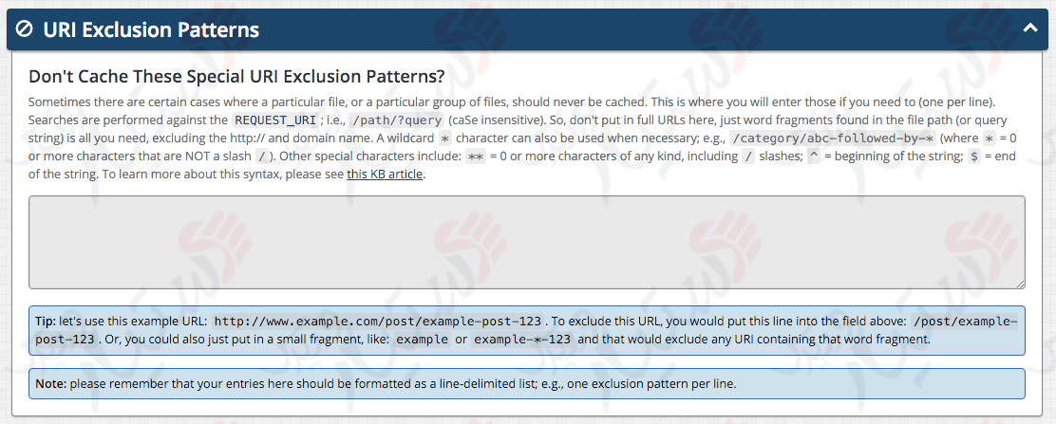The height and width of the screenshot is (424, 1056).
Task: Click the example-*-123 code fragment
Action: [522, 340]
